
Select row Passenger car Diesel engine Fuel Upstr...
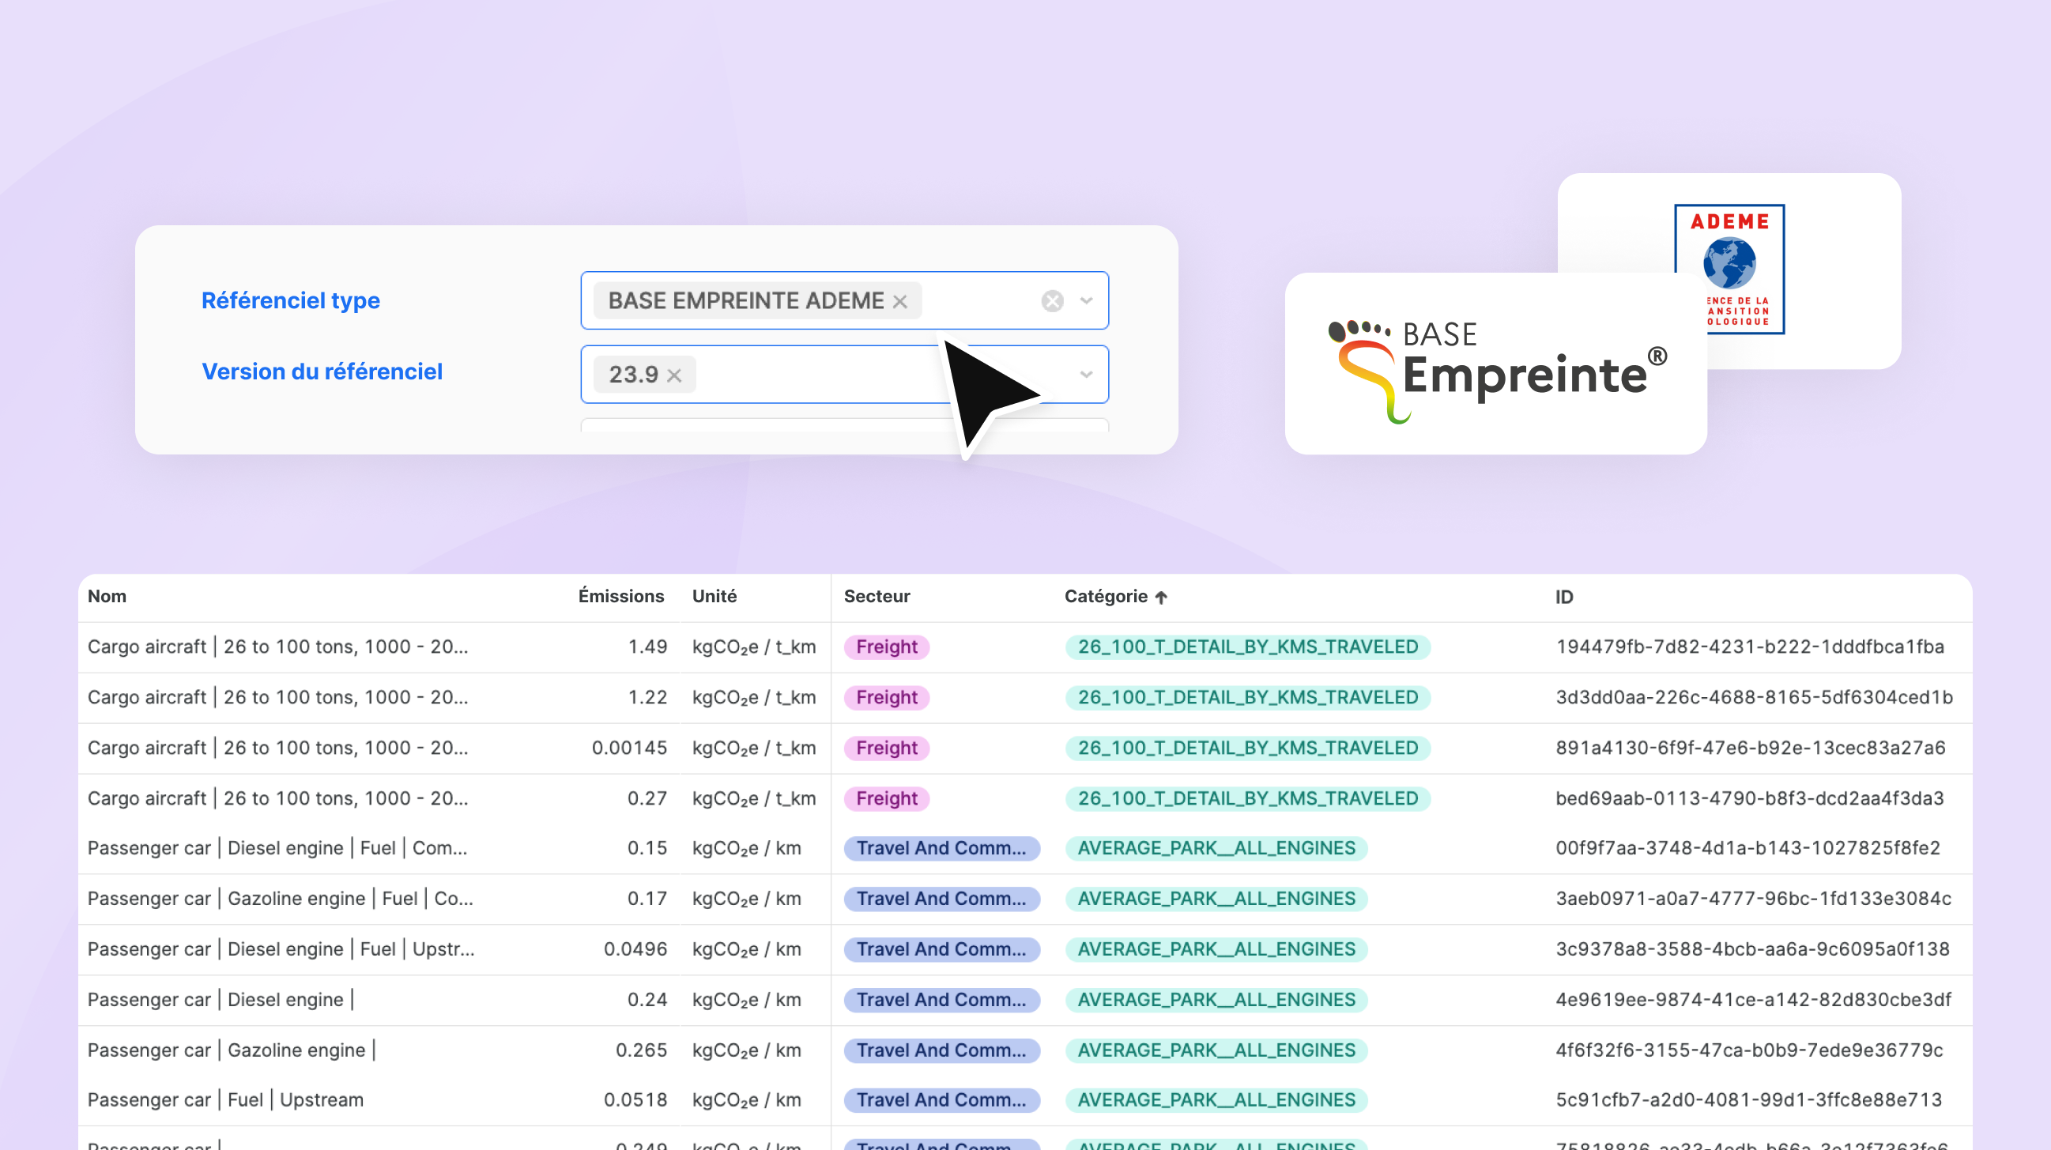point(1024,949)
